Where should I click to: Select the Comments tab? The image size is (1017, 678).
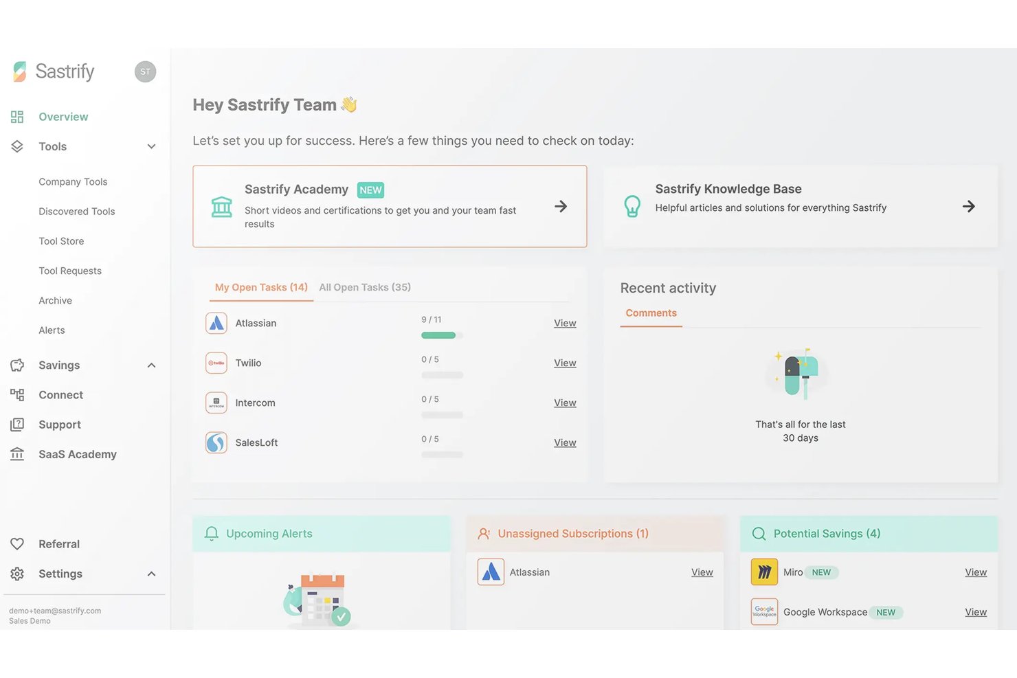pos(651,313)
